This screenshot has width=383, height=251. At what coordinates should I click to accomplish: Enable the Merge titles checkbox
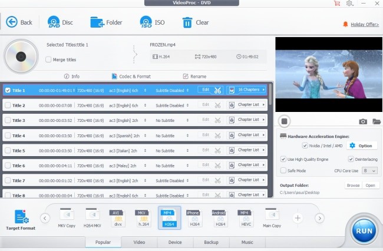coord(48,60)
